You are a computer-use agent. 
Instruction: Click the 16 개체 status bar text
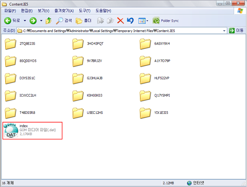pos(8,183)
